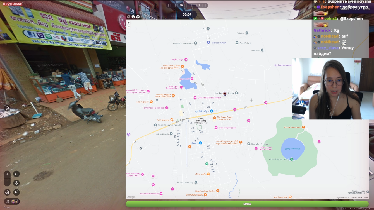Screen dimensions: 374x210
Task: Click the Café Amazon marker
Action: [172, 120]
